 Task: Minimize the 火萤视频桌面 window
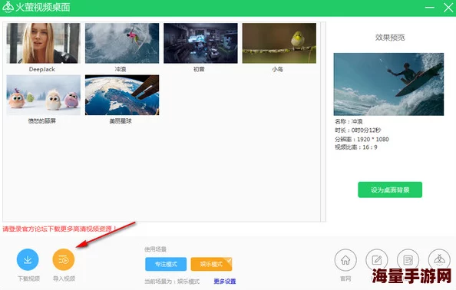[430, 7]
